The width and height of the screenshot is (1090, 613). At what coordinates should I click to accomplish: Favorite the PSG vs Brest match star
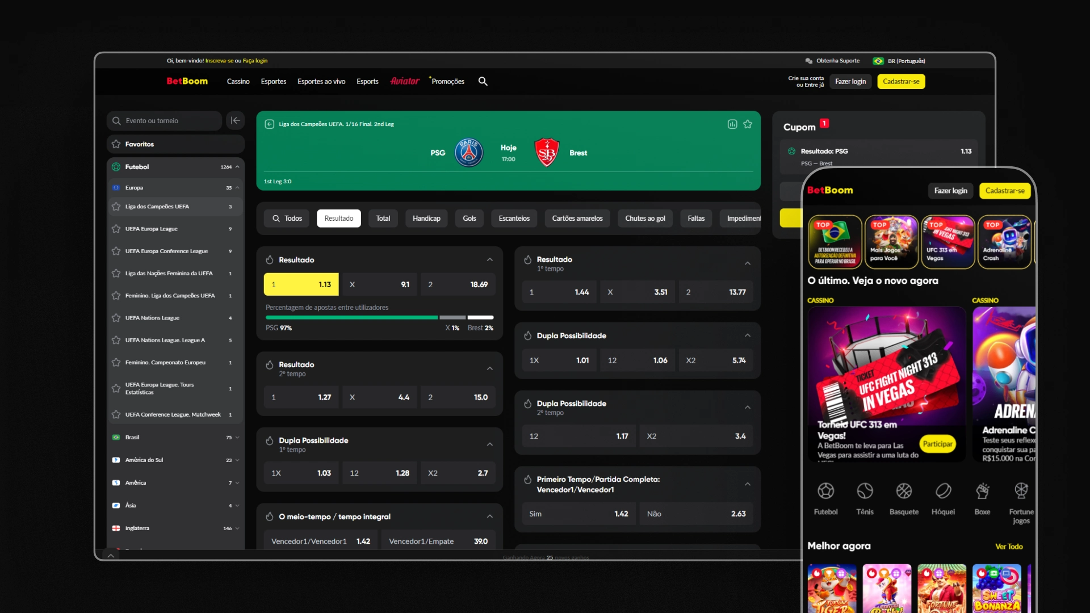point(748,124)
